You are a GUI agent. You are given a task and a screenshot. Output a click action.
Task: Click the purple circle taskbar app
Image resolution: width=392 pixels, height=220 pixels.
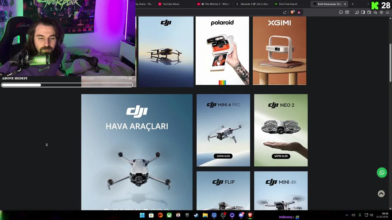click(232, 215)
